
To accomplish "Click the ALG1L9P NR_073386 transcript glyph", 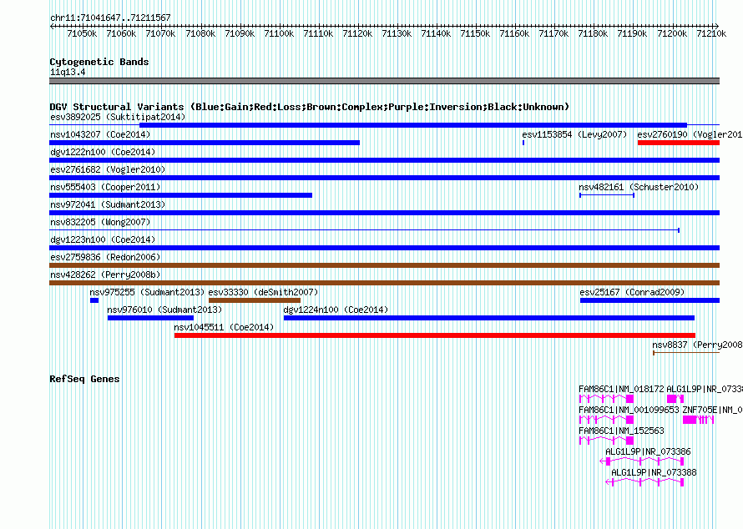I will (643, 461).
